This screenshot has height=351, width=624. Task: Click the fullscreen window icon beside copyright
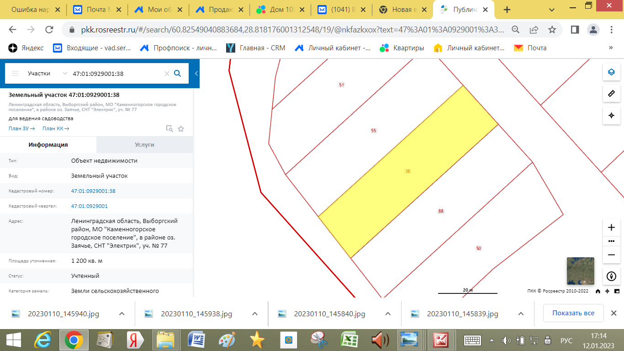pyautogui.click(x=617, y=291)
